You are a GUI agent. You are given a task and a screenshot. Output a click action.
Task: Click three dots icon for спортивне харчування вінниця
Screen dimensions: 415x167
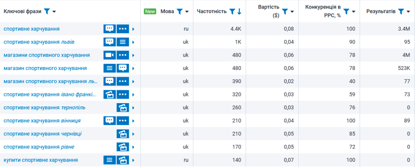click(x=123, y=121)
